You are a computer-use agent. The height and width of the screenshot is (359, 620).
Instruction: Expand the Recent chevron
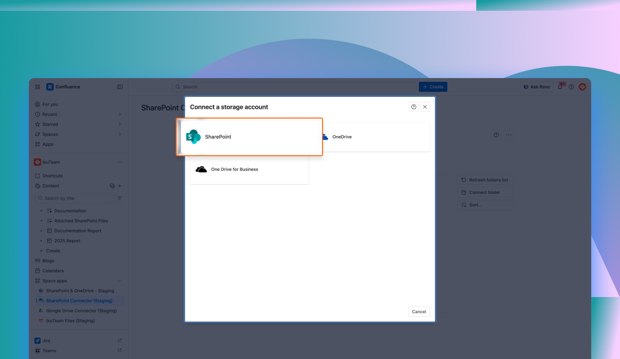tap(120, 114)
